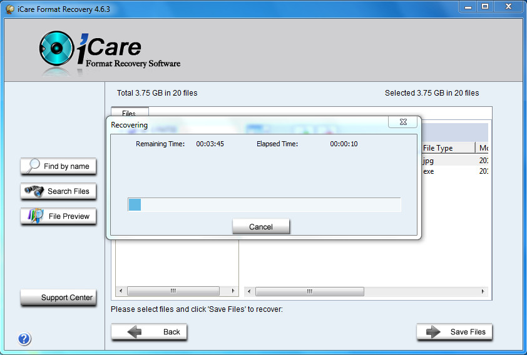Click the iCare disc logo
This screenshot has height=355, width=527.
coord(56,48)
